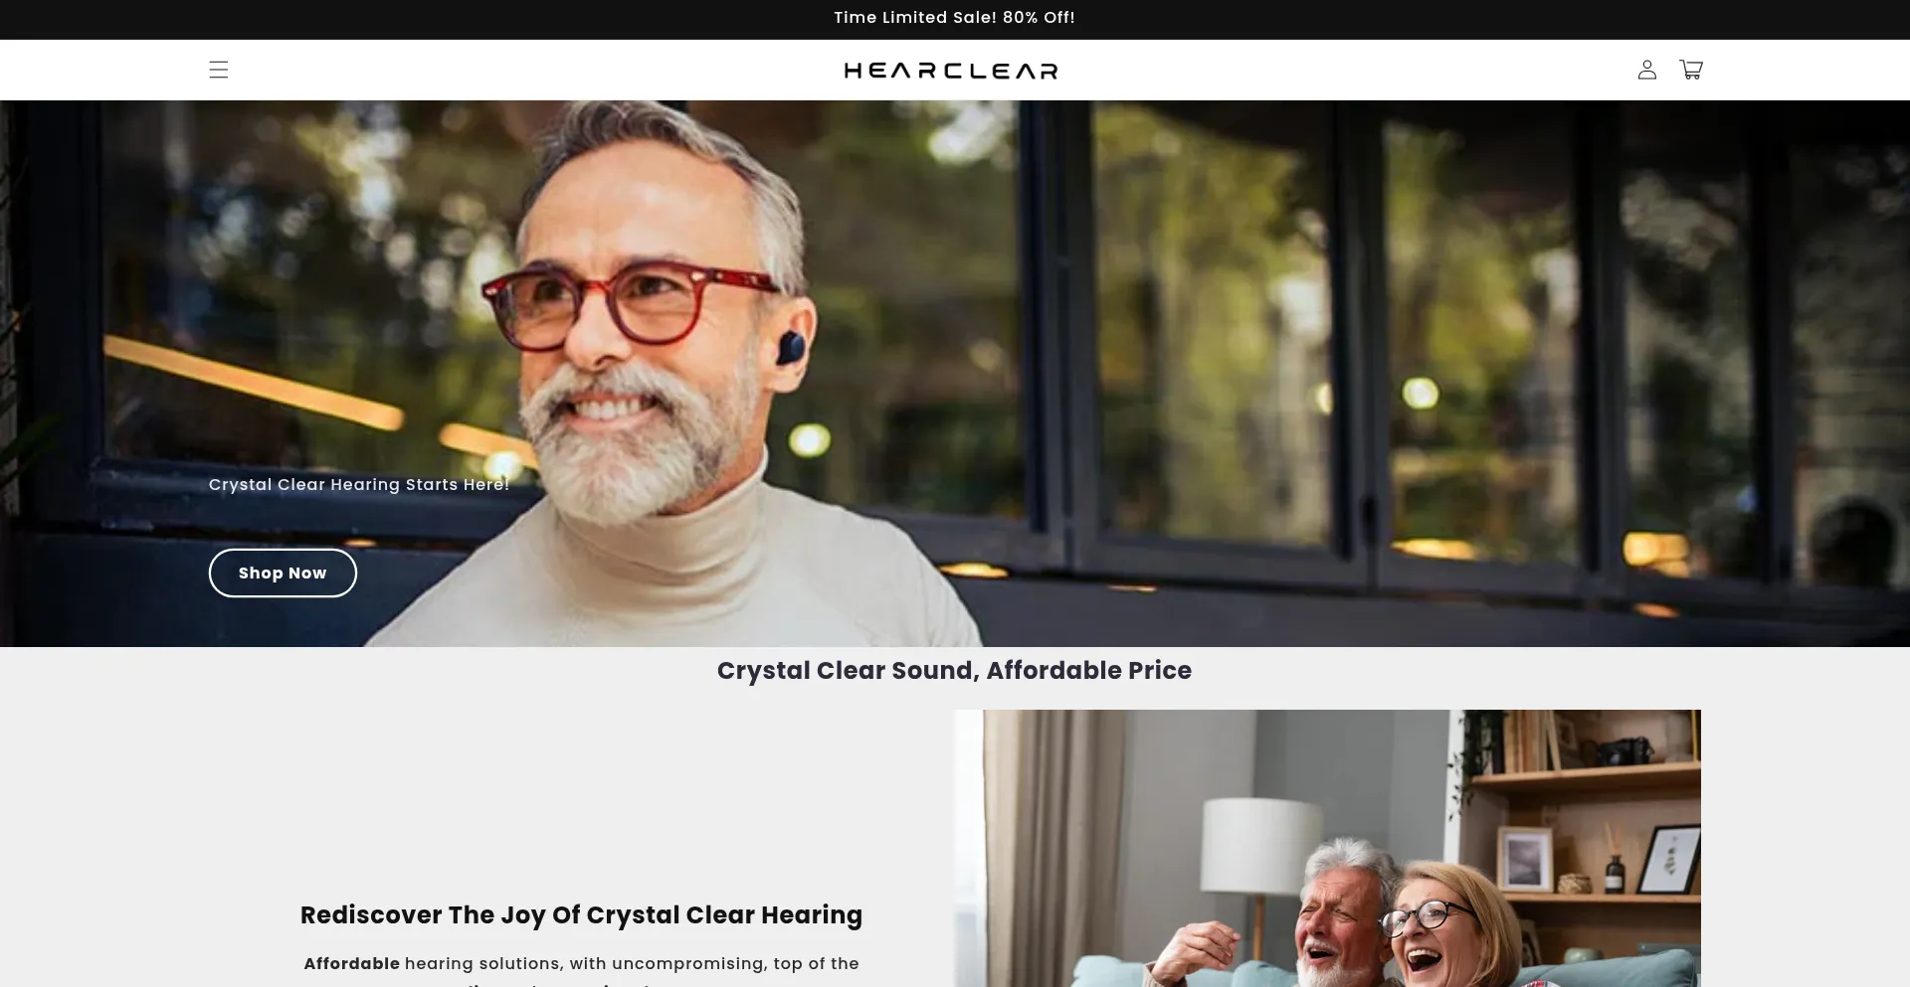Click the blue earbud in the man's ear

[790, 347]
